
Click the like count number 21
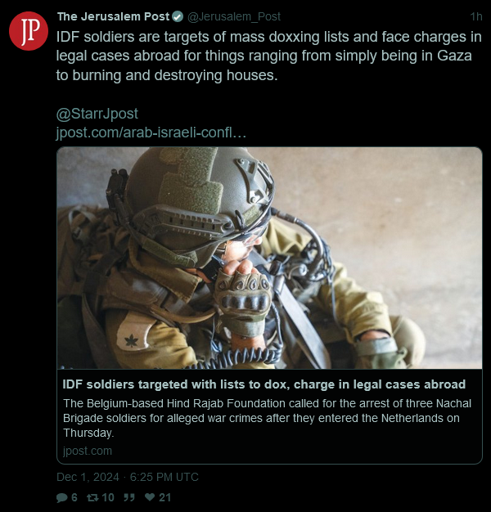pyautogui.click(x=165, y=497)
